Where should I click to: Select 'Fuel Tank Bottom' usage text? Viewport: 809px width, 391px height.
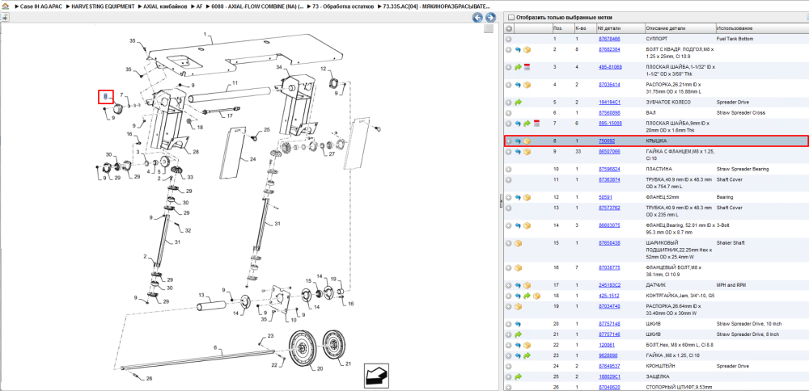coord(735,39)
